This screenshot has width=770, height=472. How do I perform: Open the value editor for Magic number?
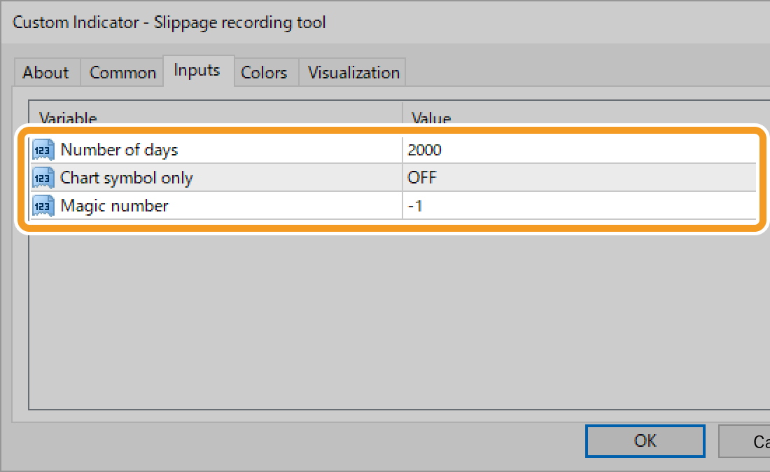pyautogui.click(x=490, y=205)
